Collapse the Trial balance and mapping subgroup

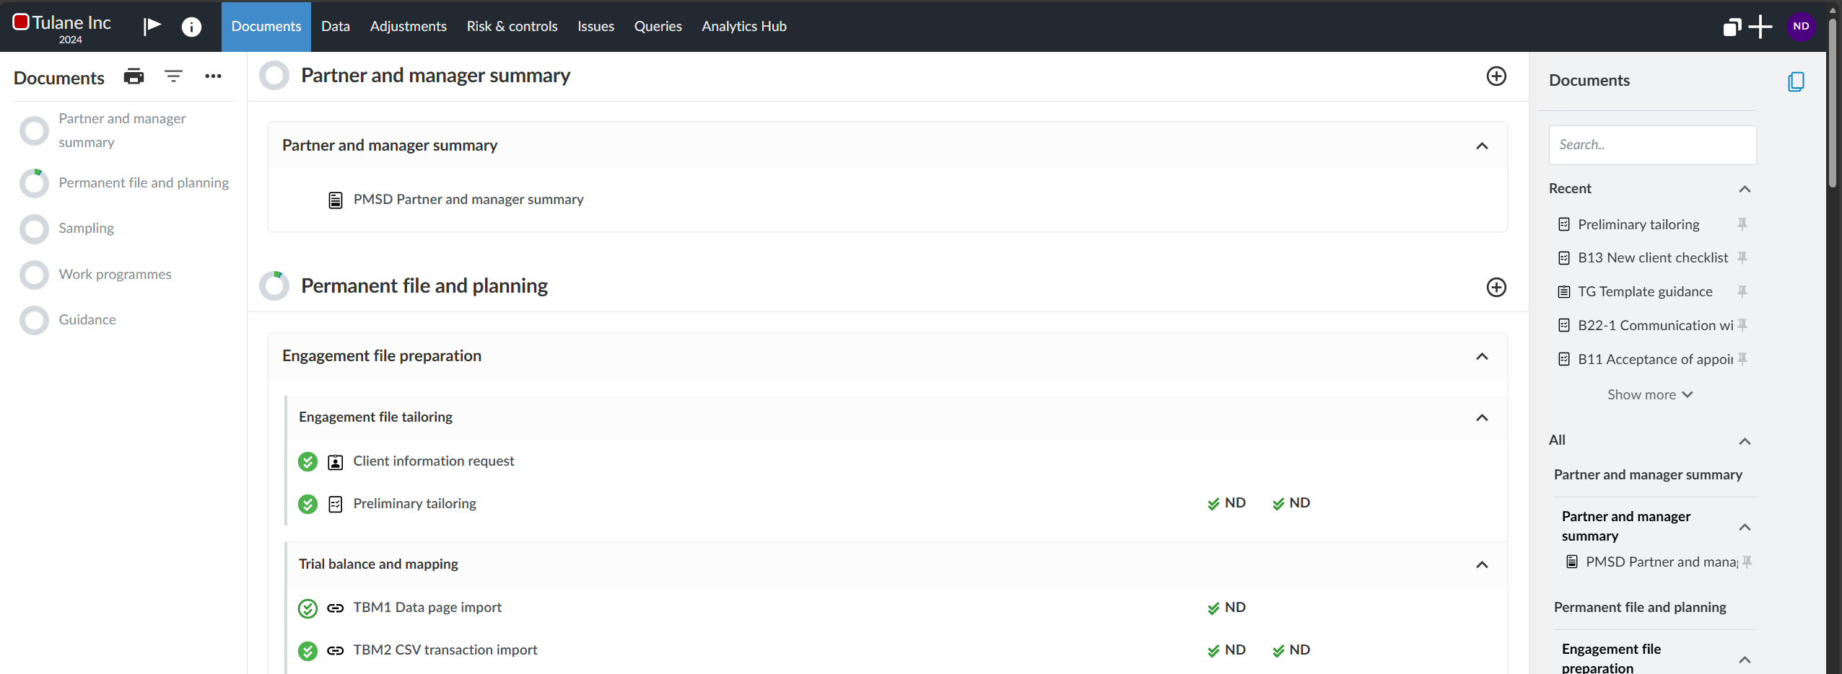[x=1482, y=564]
